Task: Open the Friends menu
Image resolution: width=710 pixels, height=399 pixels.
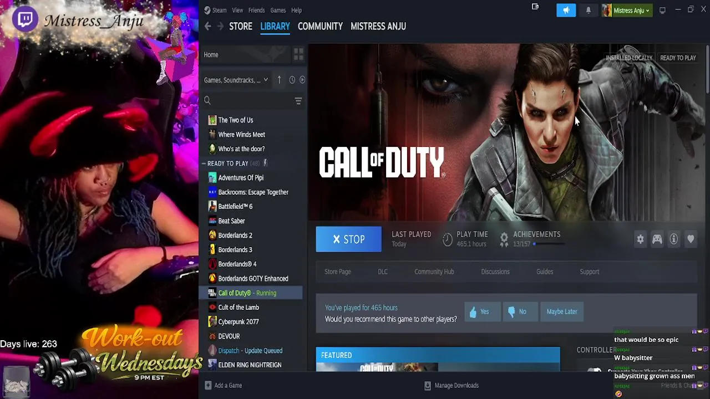Action: click(x=256, y=10)
